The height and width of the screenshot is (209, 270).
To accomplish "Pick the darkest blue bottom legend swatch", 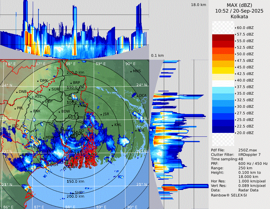I will click(x=223, y=130).
